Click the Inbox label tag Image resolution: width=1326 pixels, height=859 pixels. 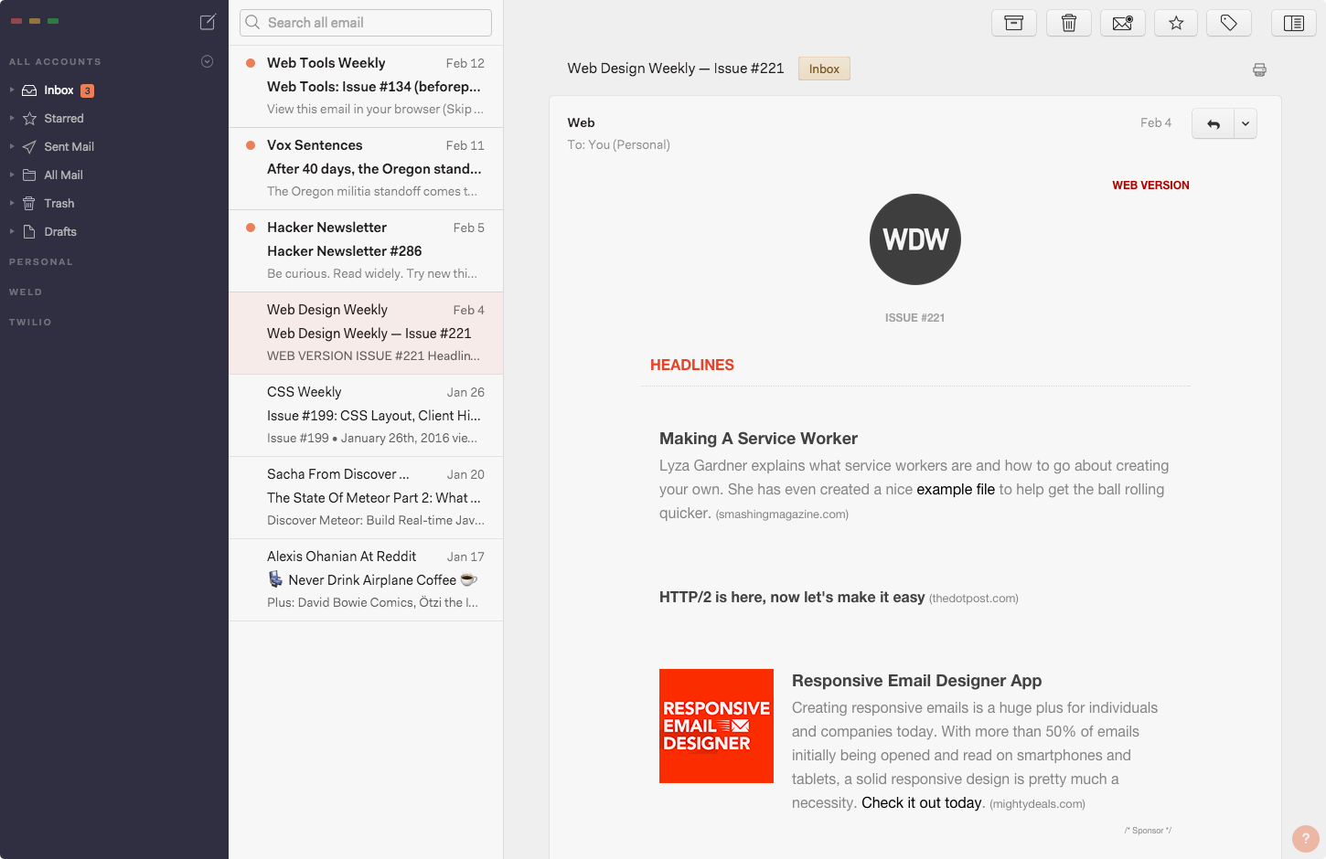click(x=824, y=69)
